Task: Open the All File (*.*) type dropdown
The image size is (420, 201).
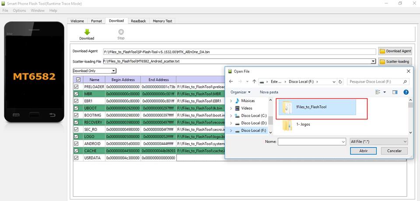Action: point(379,141)
